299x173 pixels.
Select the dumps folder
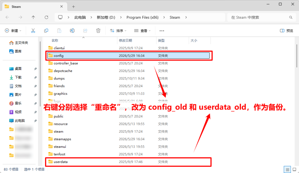pyautogui.click(x=128, y=79)
